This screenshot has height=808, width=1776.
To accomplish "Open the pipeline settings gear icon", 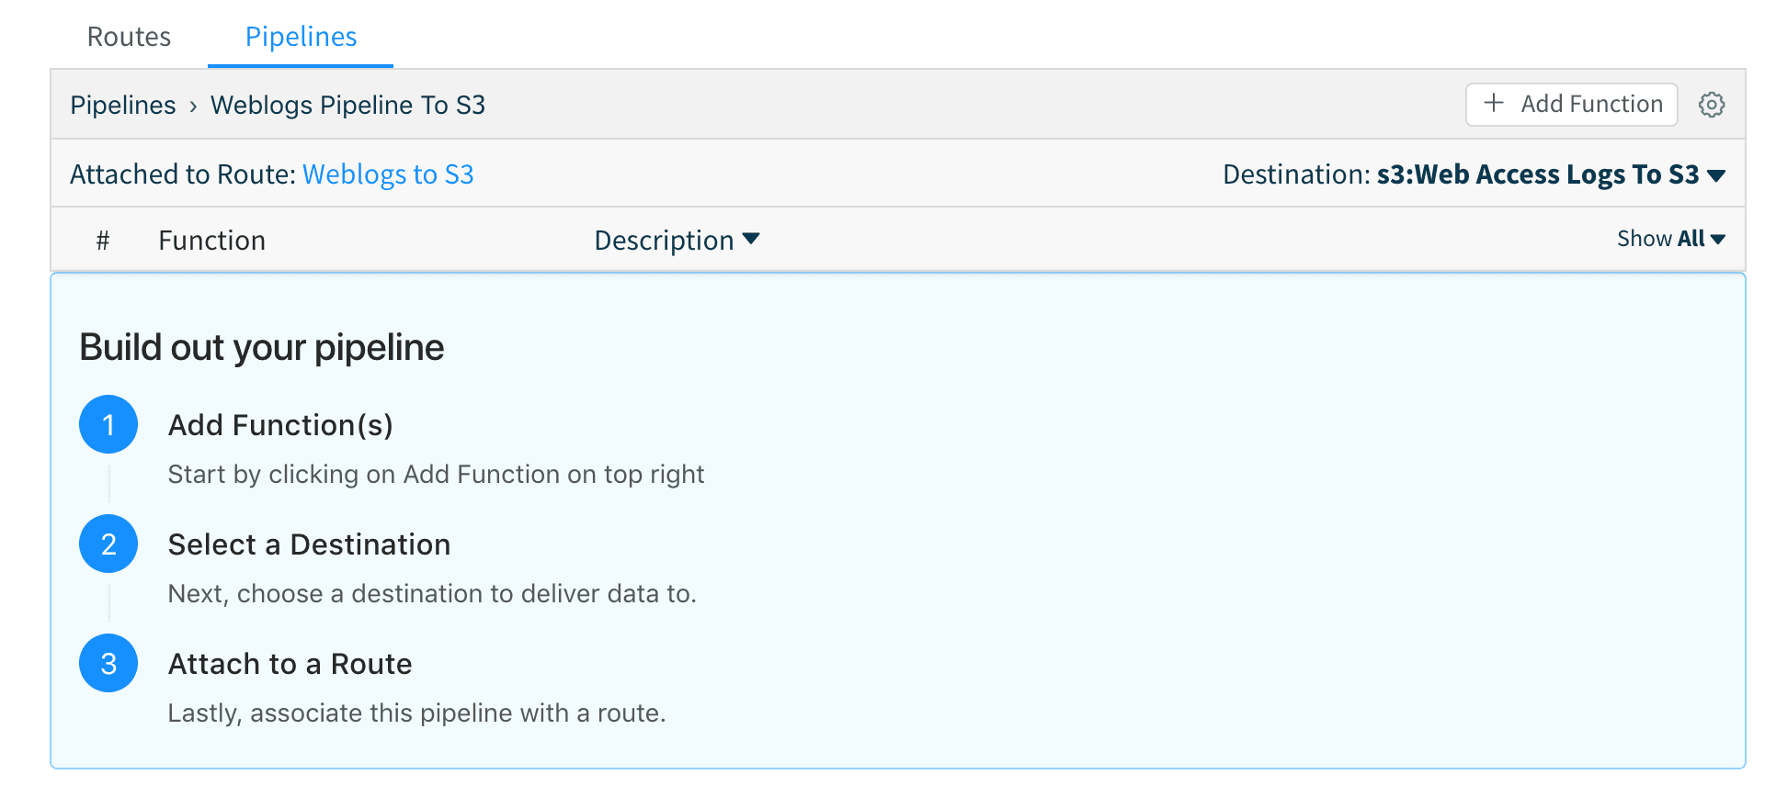I will [1711, 105].
